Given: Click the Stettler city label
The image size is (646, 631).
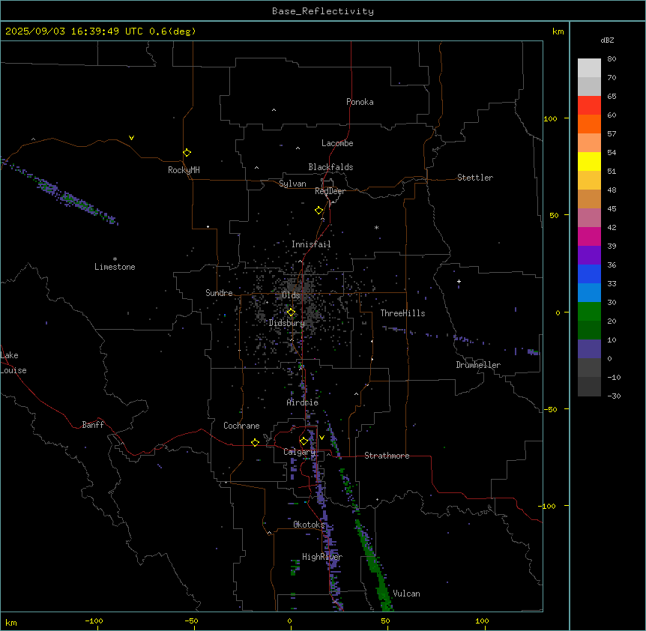Looking at the screenshot, I should pos(475,178).
